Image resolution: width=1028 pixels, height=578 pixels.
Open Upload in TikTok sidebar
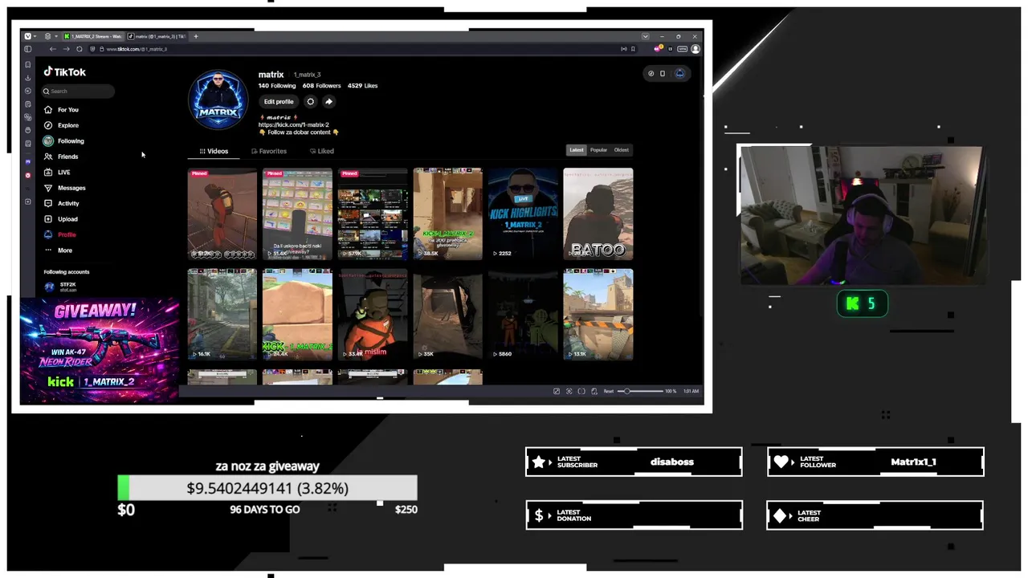click(61, 219)
